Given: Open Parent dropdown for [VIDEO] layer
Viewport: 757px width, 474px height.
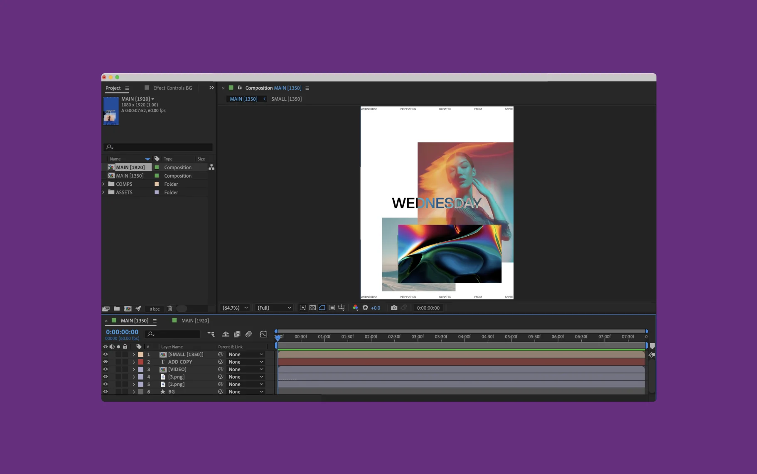Looking at the screenshot, I should [246, 369].
